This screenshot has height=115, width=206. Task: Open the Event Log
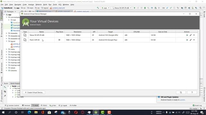click(x=197, y=105)
